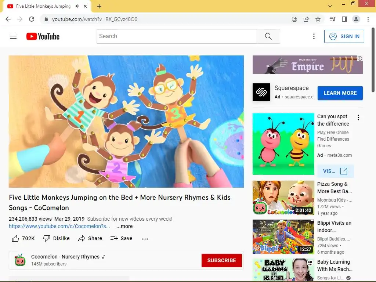The width and height of the screenshot is (376, 282).
Task: Toggle browser side panel
Action: [344, 19]
